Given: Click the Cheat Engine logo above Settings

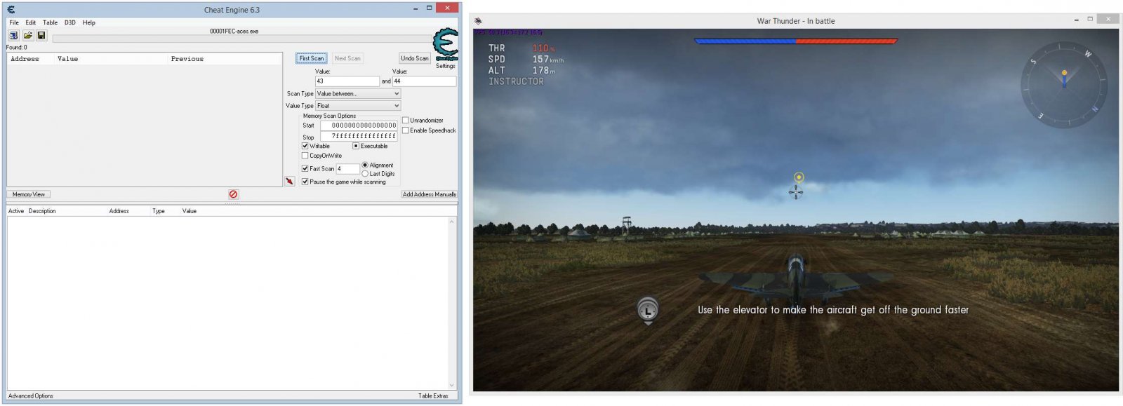Looking at the screenshot, I should pos(445,45).
